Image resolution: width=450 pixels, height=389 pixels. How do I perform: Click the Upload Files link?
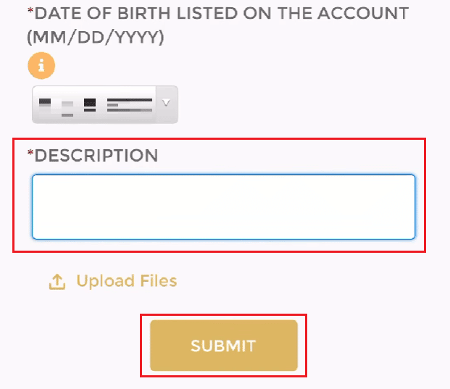126,281
